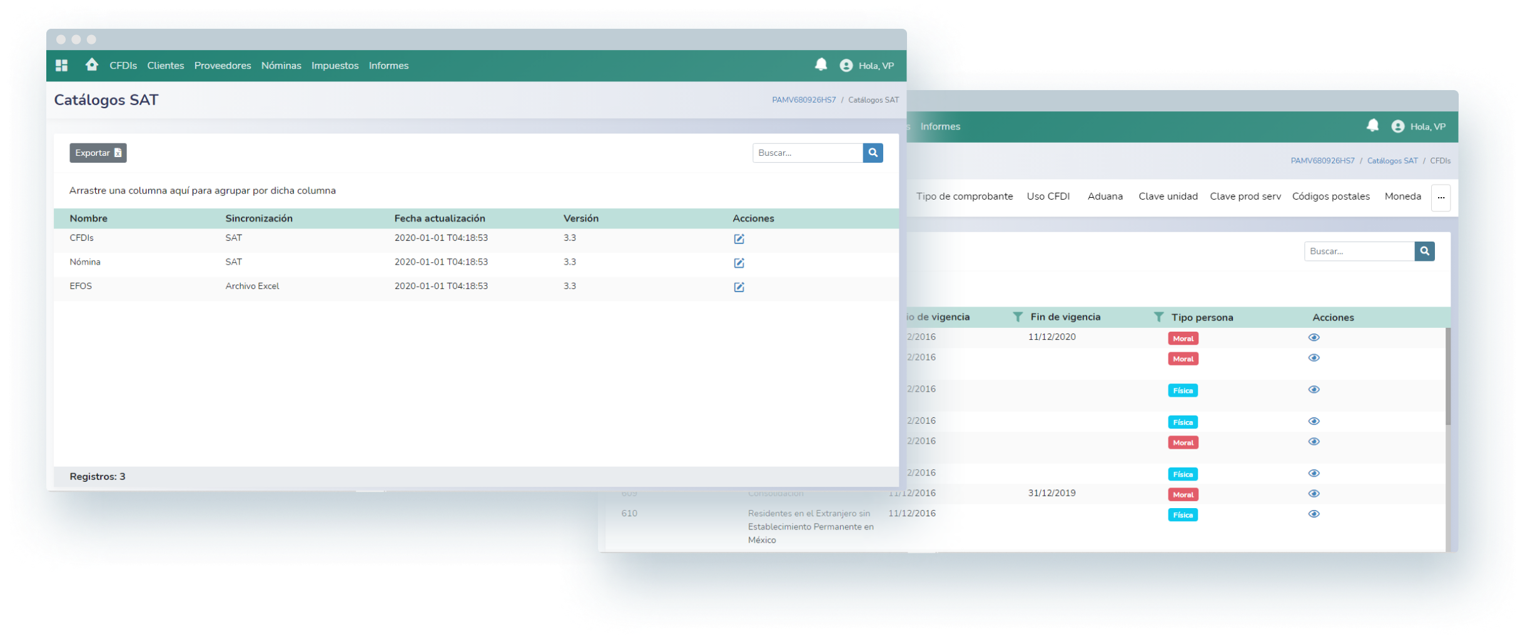
Task: Edit the EFOS catalog row
Action: coord(739,287)
